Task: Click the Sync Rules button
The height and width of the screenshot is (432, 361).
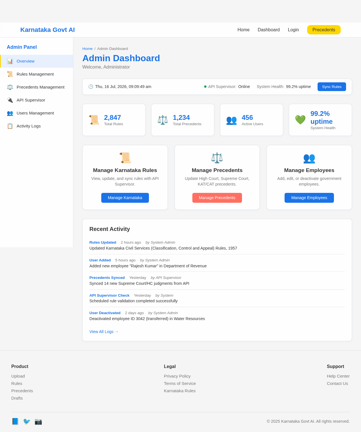Action: click(332, 87)
